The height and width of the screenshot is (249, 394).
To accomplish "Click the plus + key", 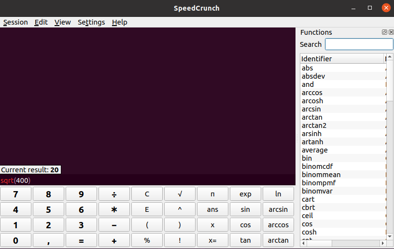I will 114,240.
